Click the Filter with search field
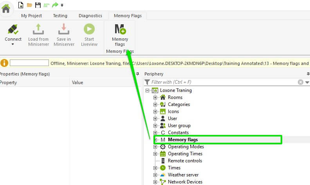This screenshot has height=185, width=310. click(223, 82)
